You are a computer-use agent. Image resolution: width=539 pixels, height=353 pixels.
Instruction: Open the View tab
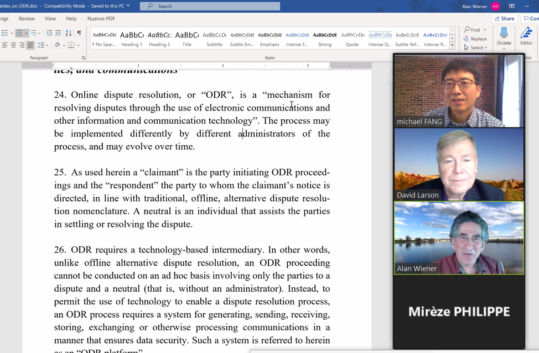50,19
